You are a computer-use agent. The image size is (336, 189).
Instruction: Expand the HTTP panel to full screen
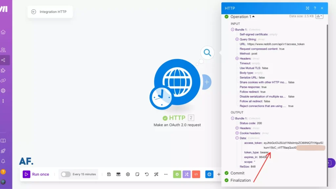click(307, 8)
